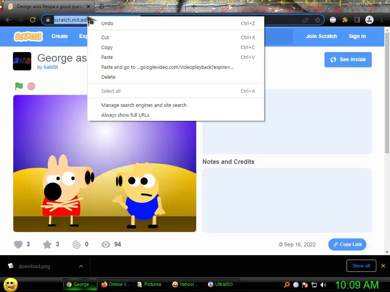Open Yahoo! taskbar button
This screenshot has height=292, width=390.
(187, 284)
